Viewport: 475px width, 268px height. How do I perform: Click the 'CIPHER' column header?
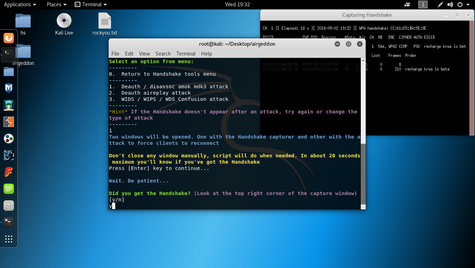tap(405, 37)
